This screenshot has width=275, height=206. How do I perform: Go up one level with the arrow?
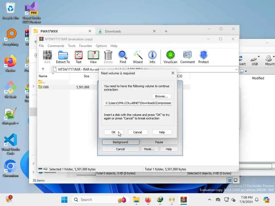click(43, 69)
